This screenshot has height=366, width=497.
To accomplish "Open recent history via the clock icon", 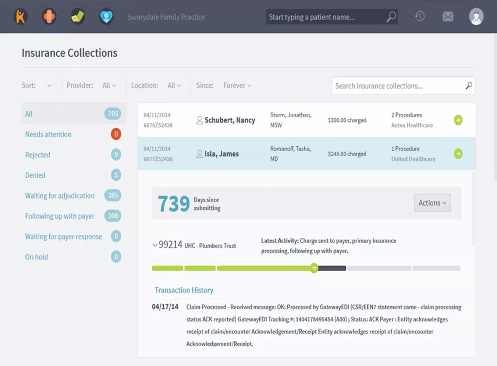I will tap(419, 16).
